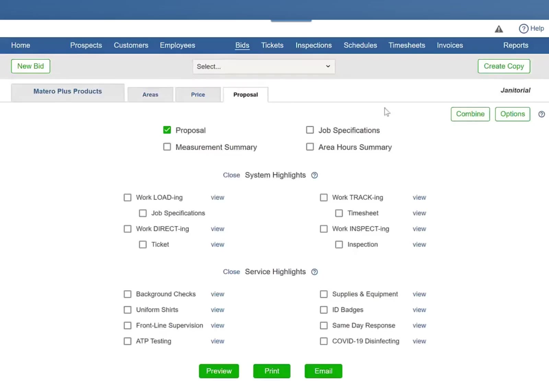The height and width of the screenshot is (381, 549).
Task: View Work LOAD-ing details link
Action: click(218, 197)
